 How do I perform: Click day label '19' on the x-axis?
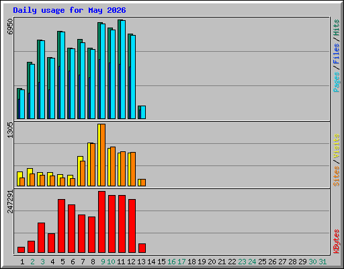(x=202, y=262)
